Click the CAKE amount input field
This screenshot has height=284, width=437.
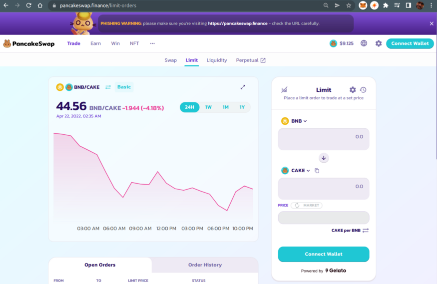(324, 189)
